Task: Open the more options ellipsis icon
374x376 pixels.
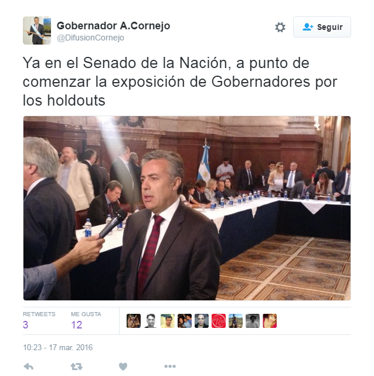Action: coord(170,366)
